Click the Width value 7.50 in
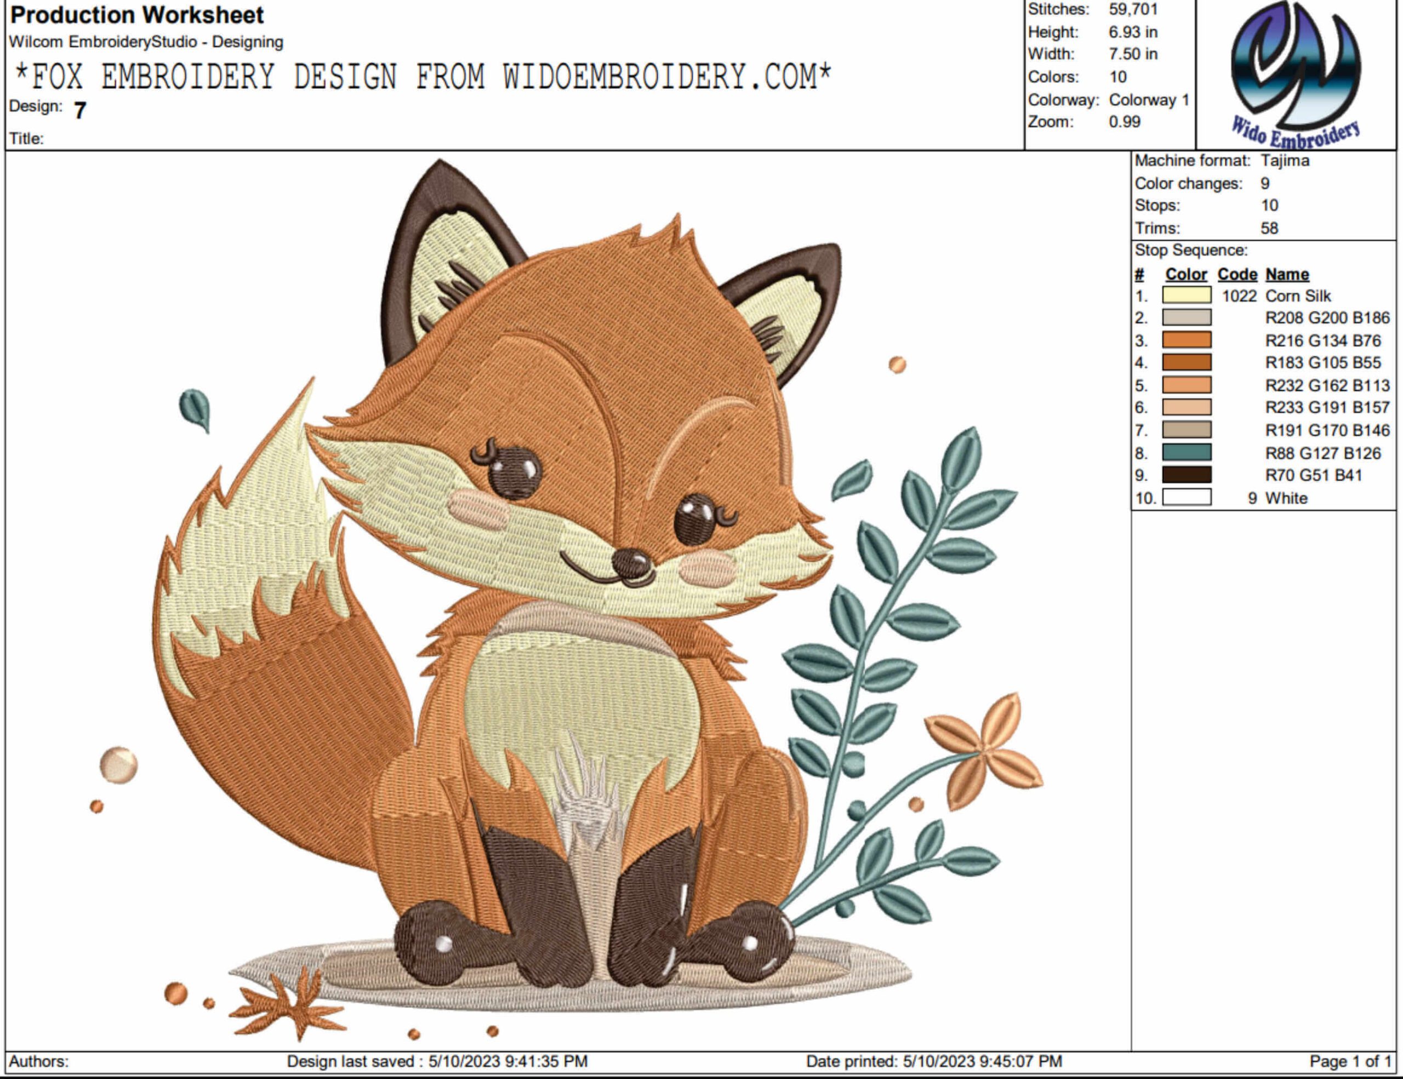 coord(1133,54)
